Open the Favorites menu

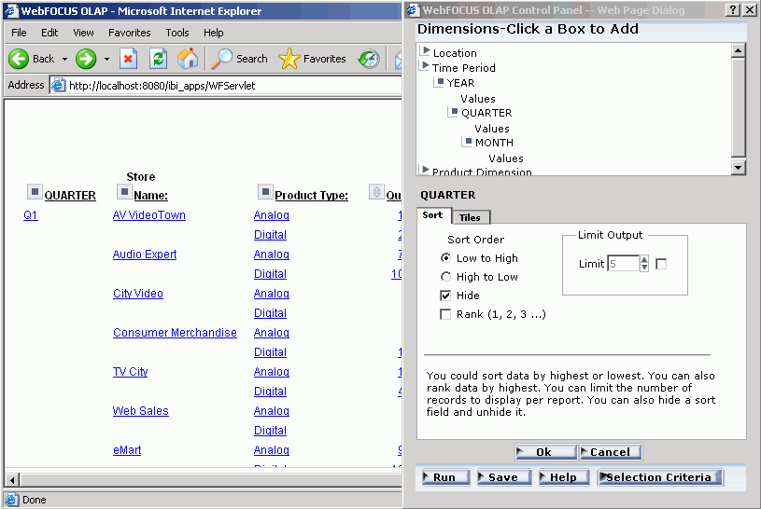[130, 33]
